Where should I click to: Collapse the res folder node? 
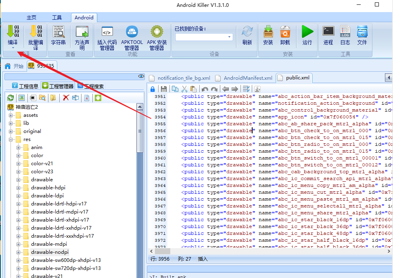(x=10, y=139)
